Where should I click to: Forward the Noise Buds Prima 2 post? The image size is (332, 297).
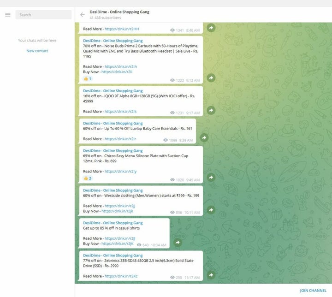pyautogui.click(x=211, y=78)
